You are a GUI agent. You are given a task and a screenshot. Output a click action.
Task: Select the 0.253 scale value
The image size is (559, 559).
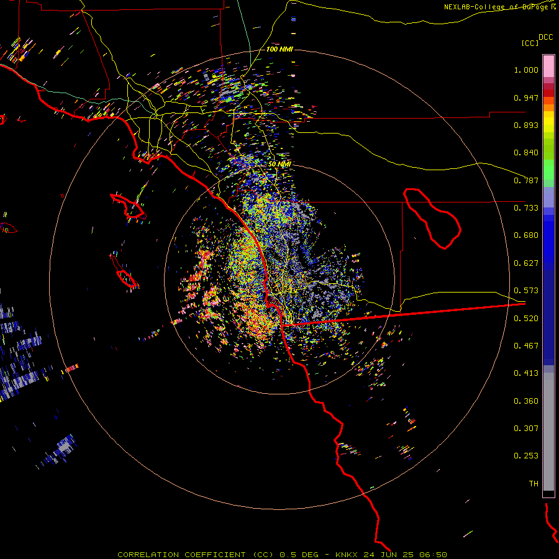526,456
